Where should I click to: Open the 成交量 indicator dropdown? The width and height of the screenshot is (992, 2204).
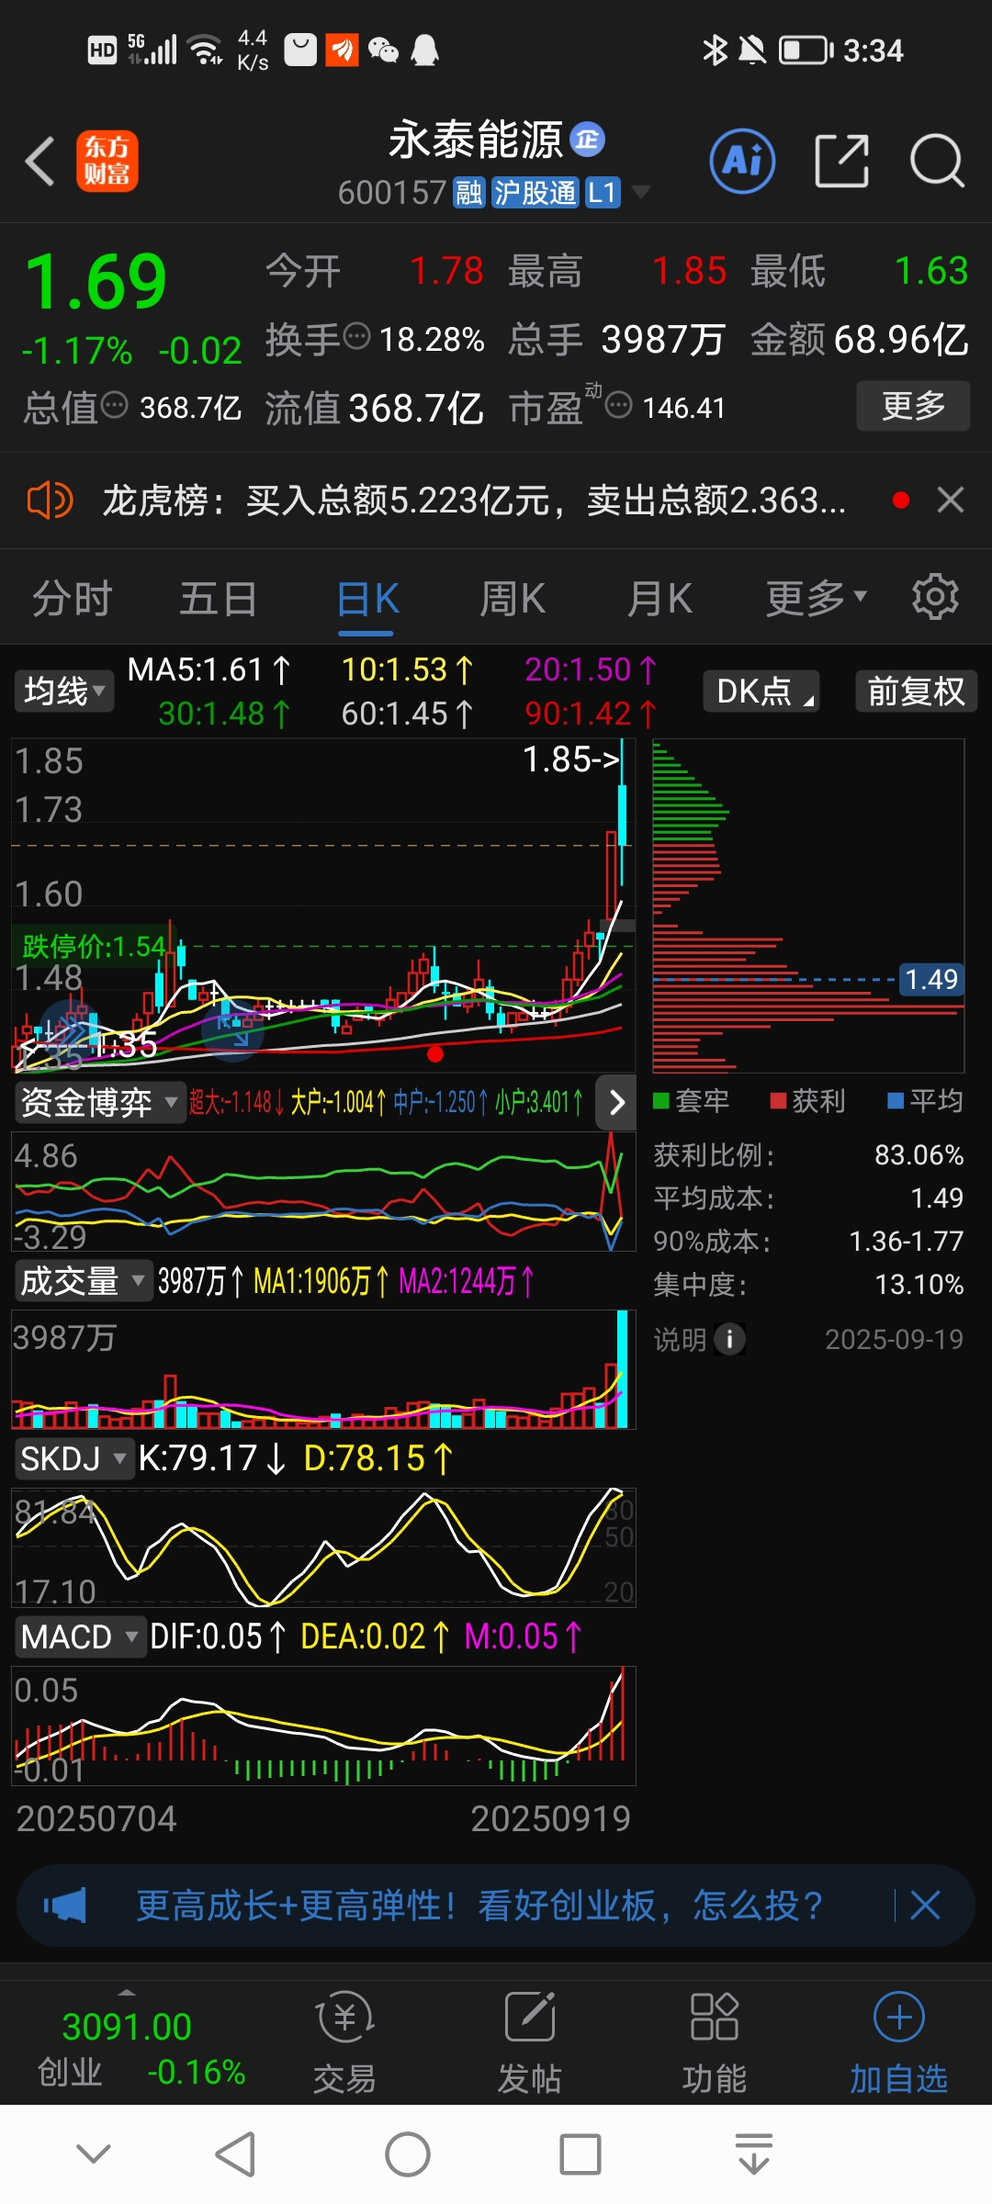83,1280
